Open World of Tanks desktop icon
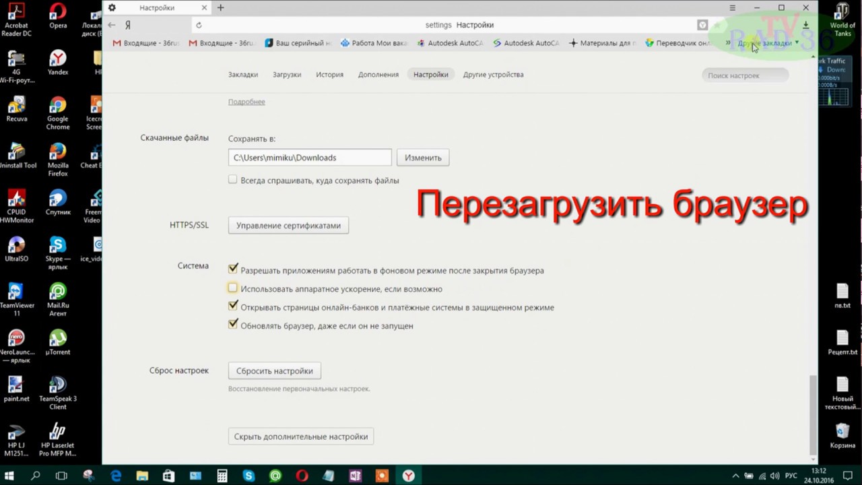 coord(842,20)
